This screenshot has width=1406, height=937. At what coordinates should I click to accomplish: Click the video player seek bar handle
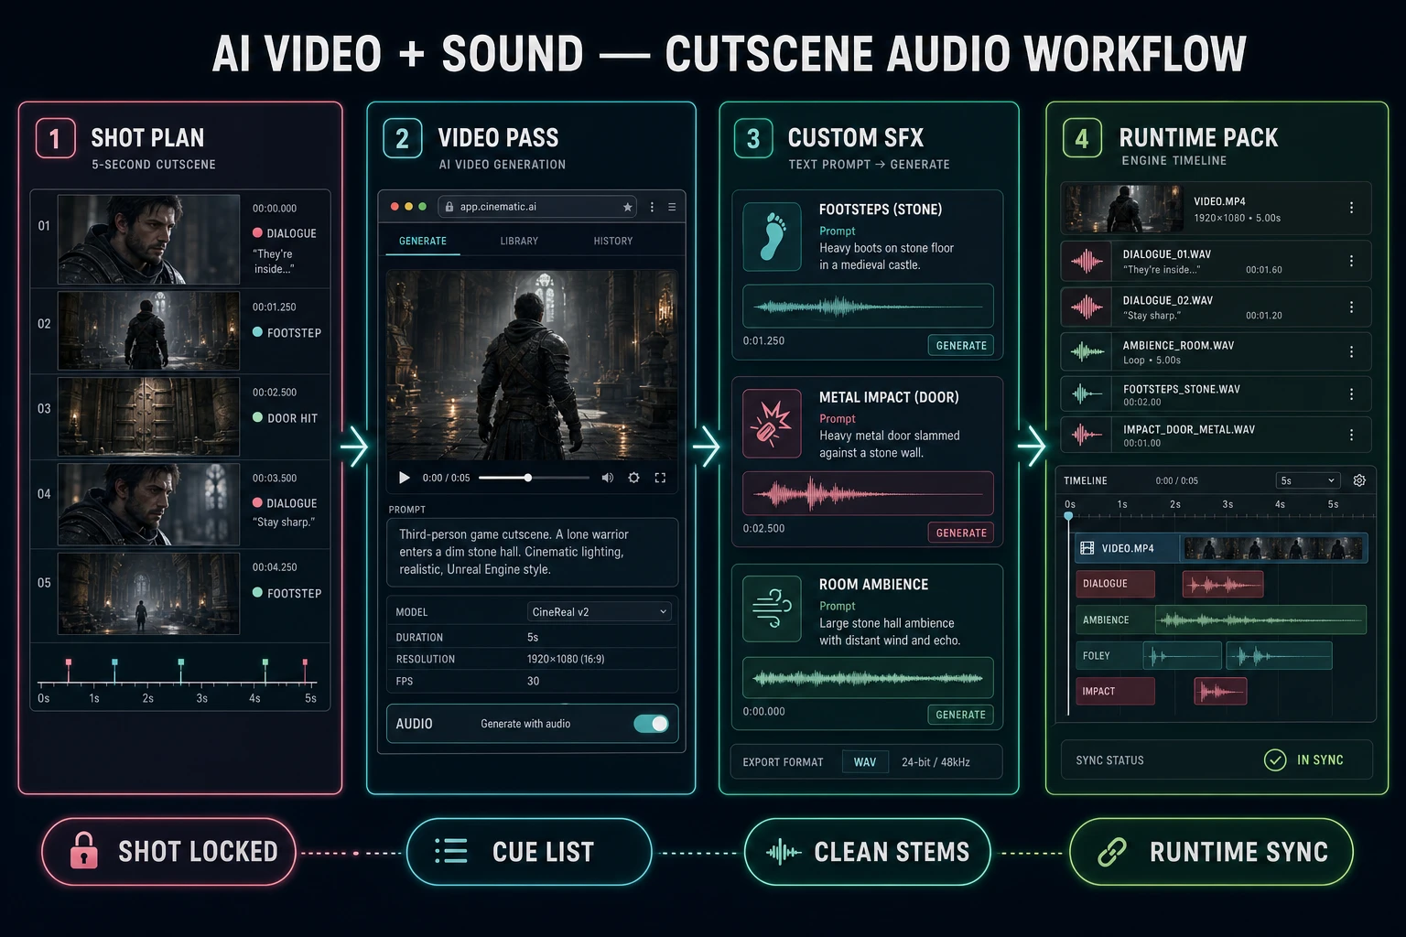click(528, 478)
